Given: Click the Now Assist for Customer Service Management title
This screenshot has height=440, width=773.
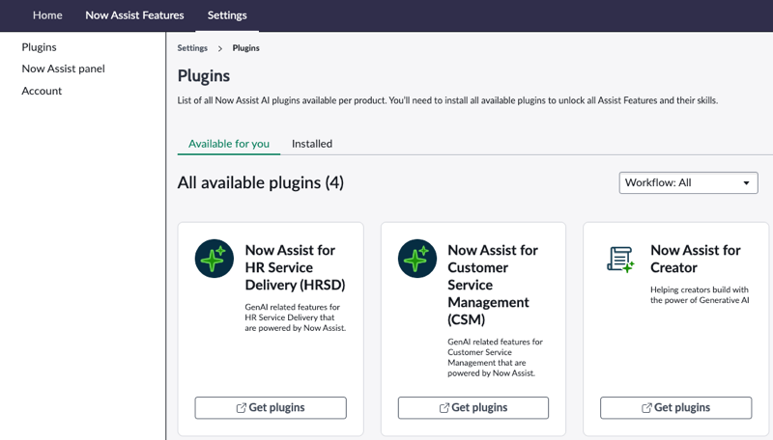Looking at the screenshot, I should [493, 285].
